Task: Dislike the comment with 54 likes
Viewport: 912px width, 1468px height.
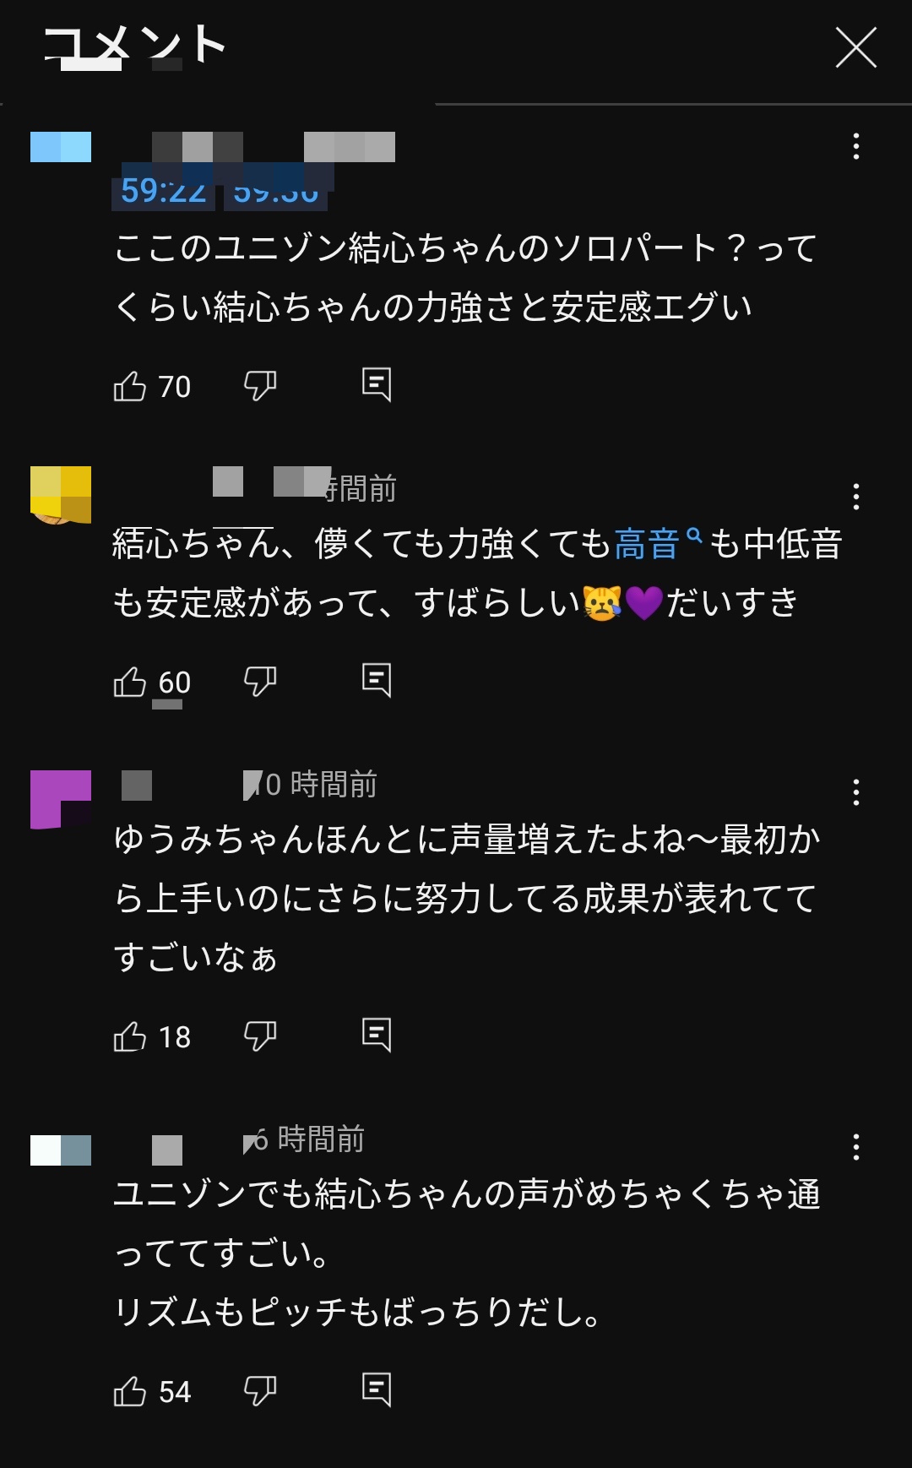Action: pyautogui.click(x=260, y=1391)
